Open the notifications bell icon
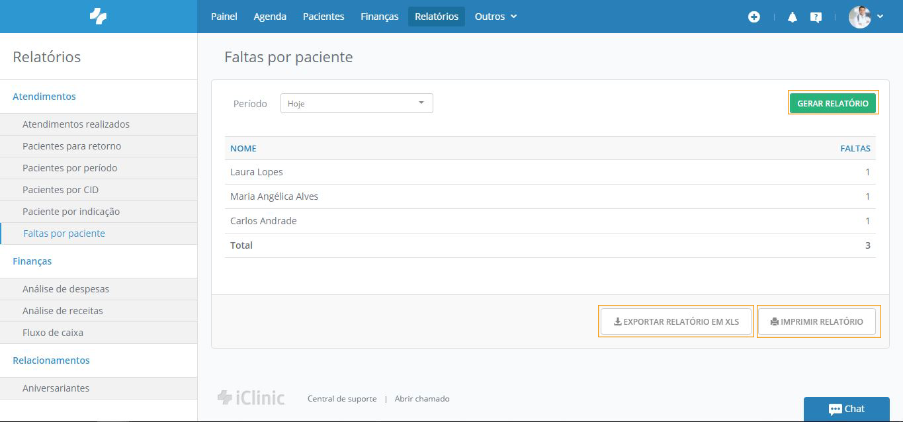The width and height of the screenshot is (903, 422). pyautogui.click(x=793, y=17)
